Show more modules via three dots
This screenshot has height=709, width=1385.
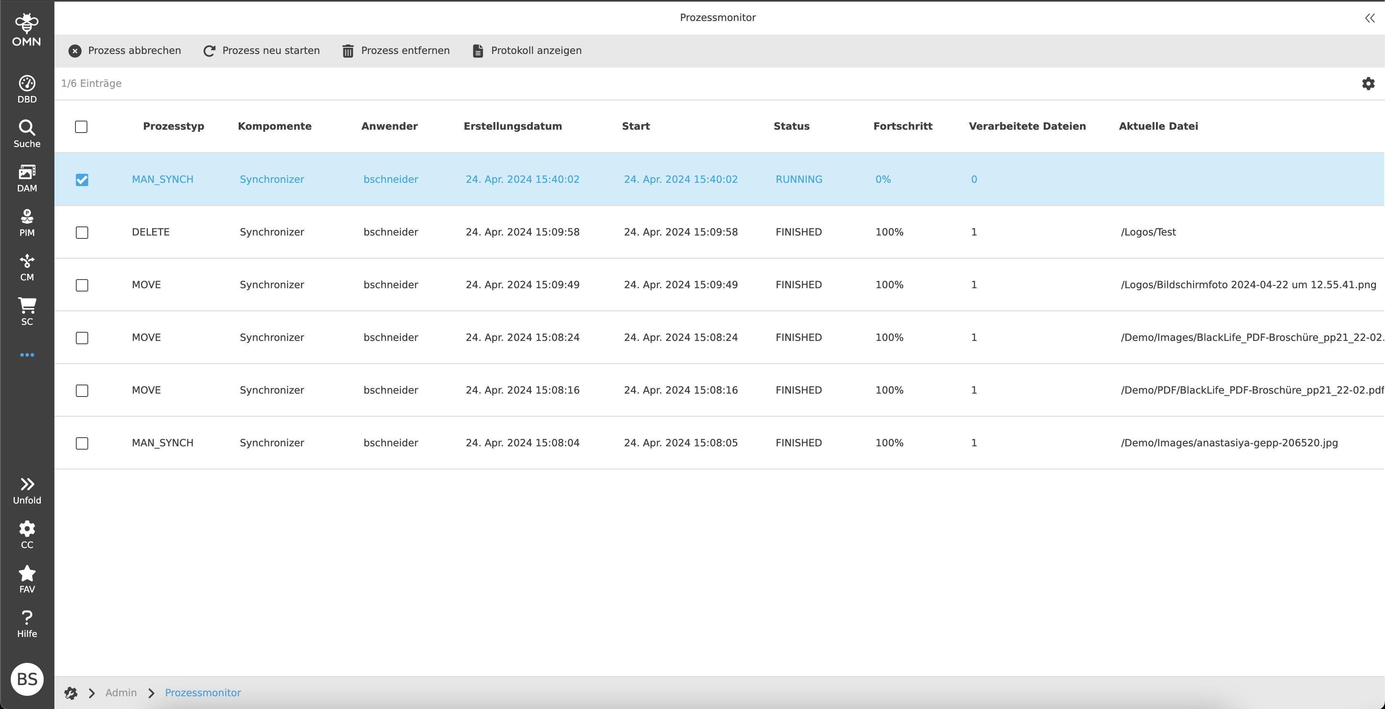[x=27, y=355]
